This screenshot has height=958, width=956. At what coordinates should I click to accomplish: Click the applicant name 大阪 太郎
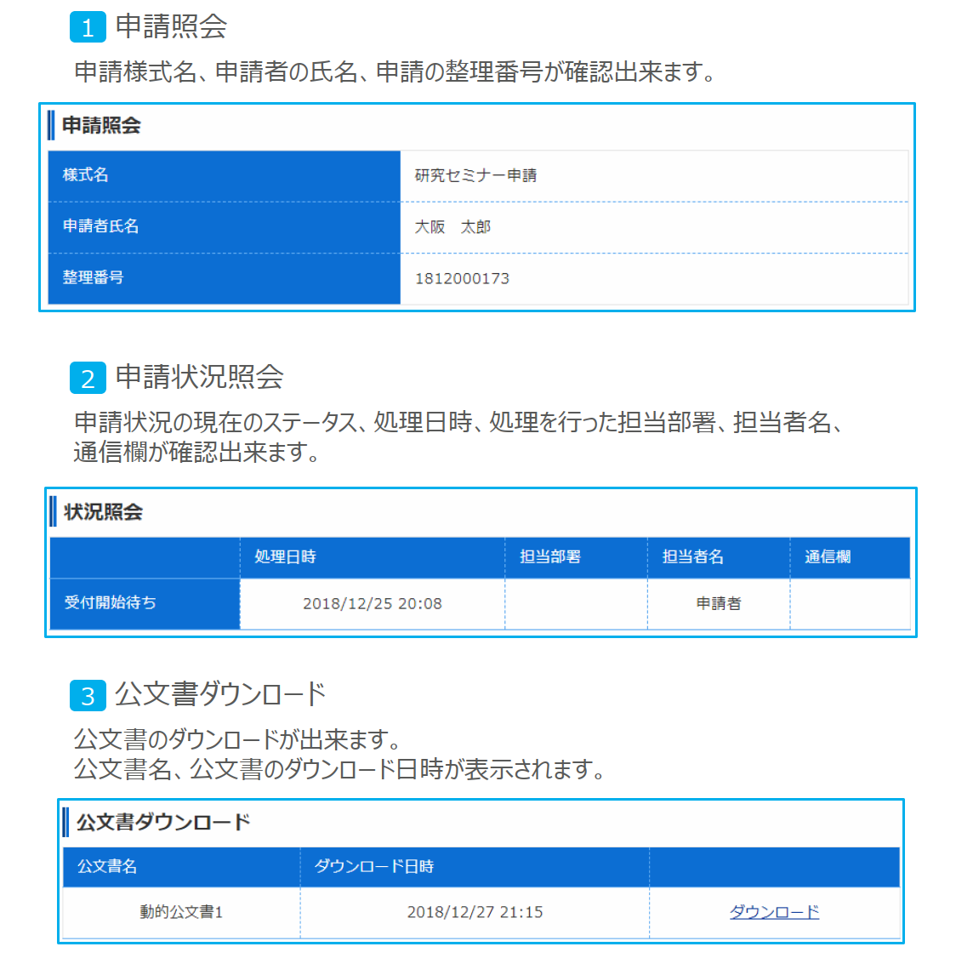tap(452, 227)
